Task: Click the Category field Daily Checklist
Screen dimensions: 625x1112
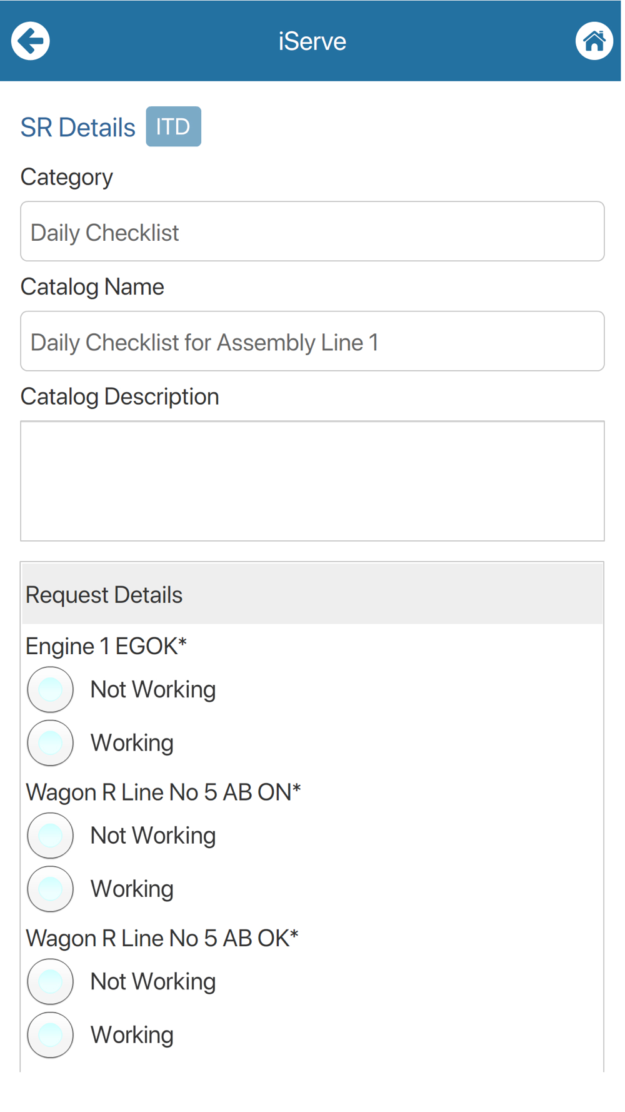Action: [312, 232]
